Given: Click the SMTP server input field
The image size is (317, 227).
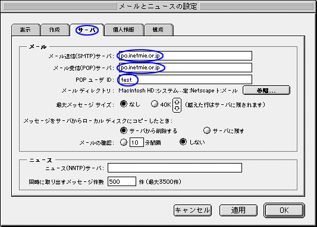Looking at the screenshot, I should 186,56.
